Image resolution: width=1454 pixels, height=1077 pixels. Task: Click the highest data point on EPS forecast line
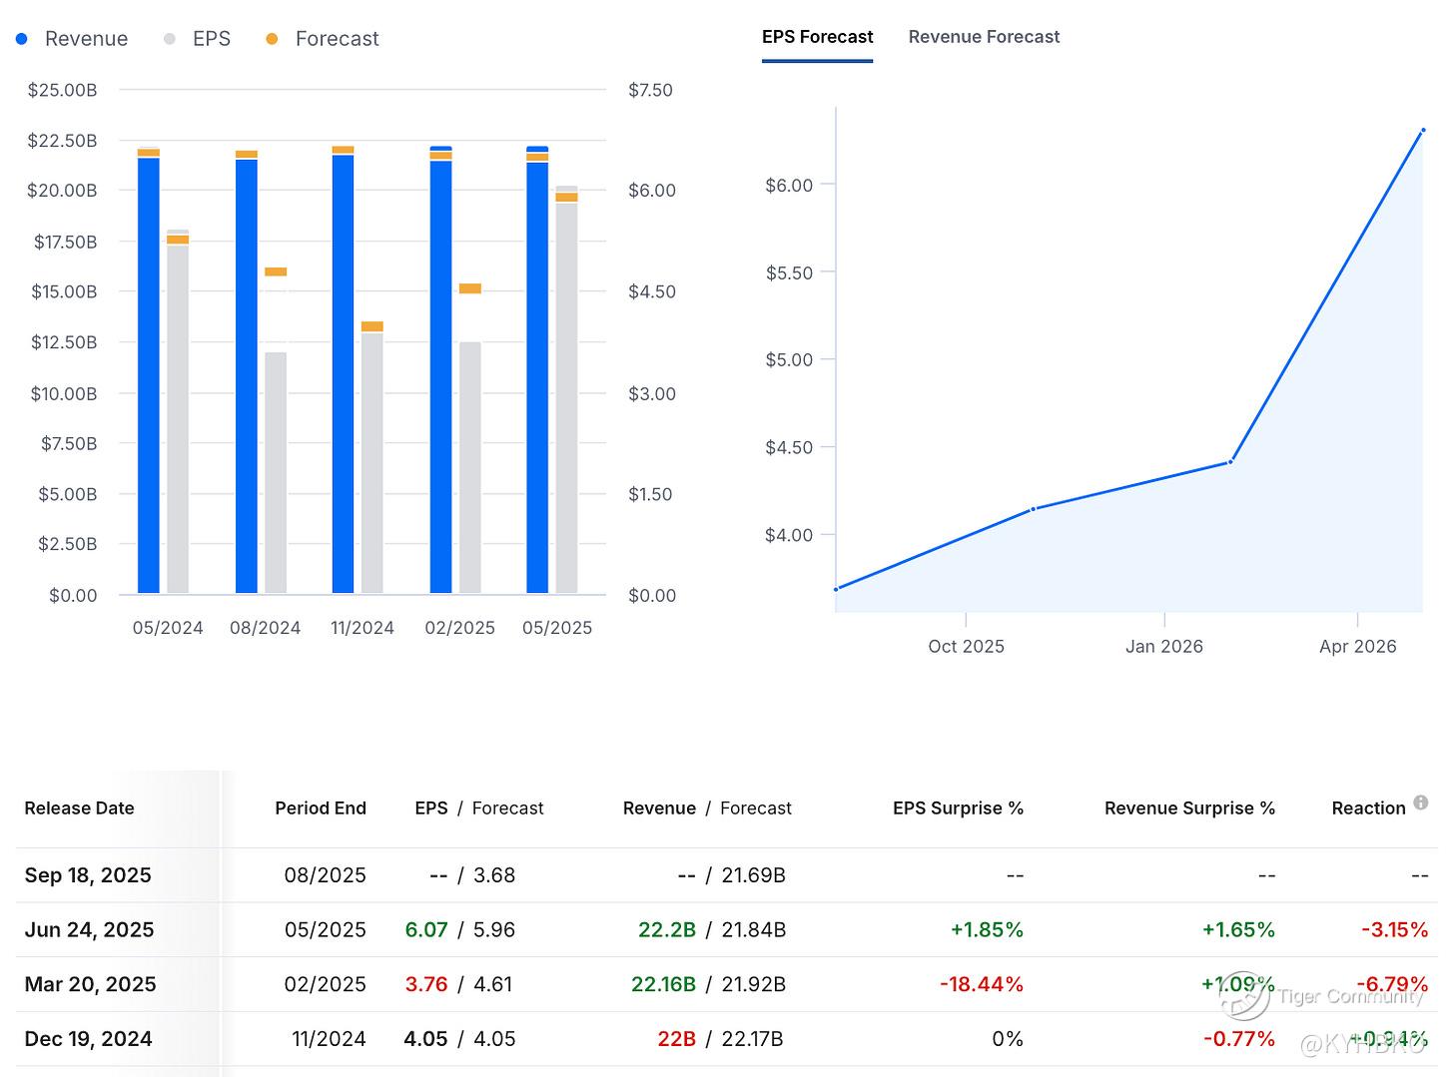click(1423, 131)
